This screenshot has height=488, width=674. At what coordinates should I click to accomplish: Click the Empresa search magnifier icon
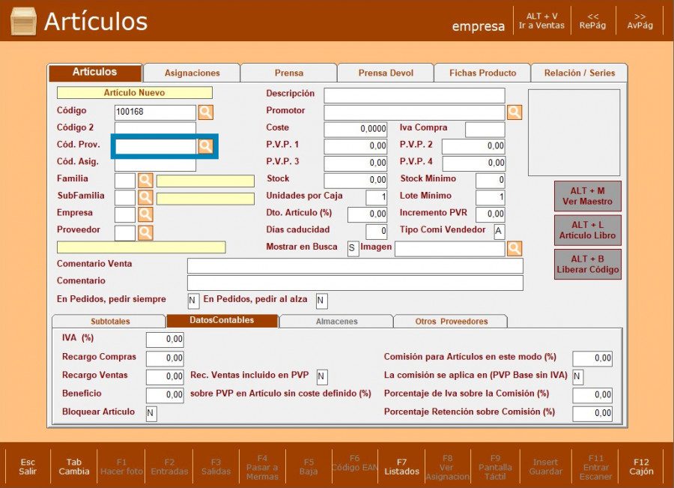[x=145, y=215]
